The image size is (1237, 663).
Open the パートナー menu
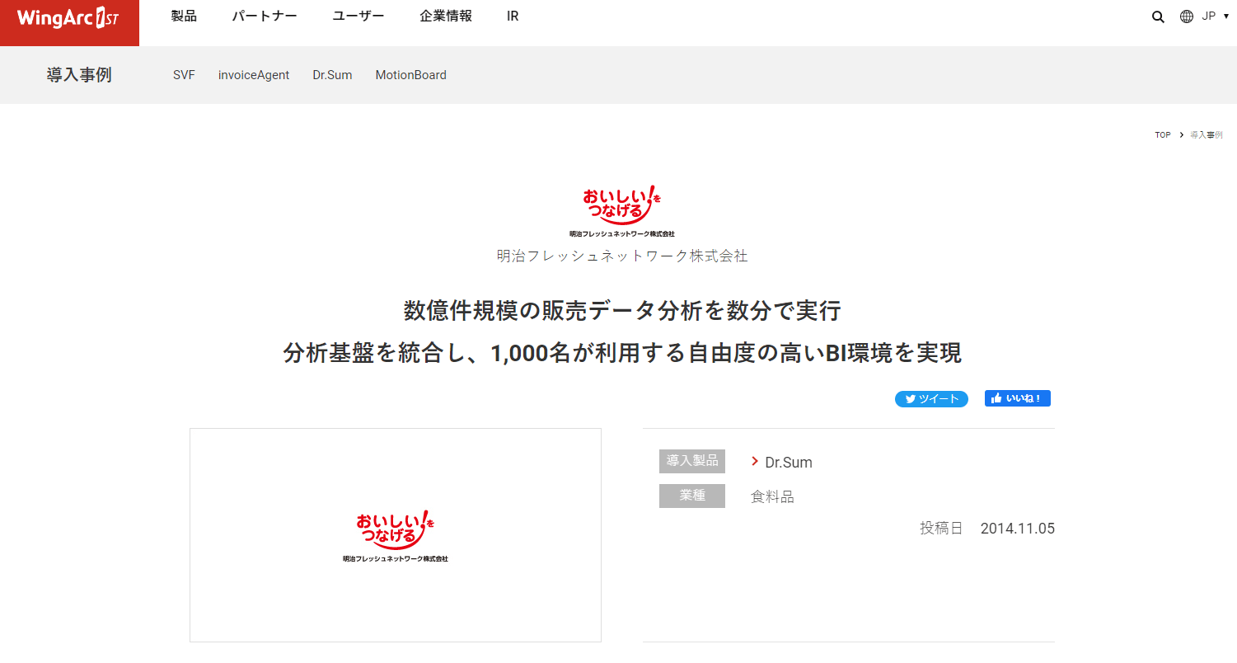pos(265,16)
